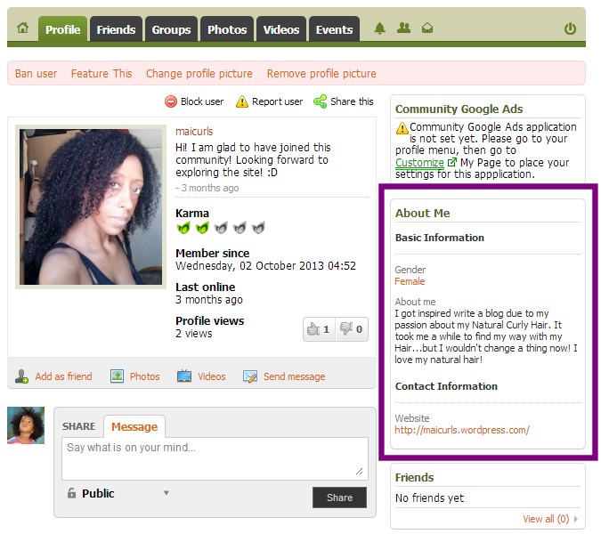Image resolution: width=601 pixels, height=542 pixels.
Task: Click the dark Share button
Action: [x=339, y=498]
